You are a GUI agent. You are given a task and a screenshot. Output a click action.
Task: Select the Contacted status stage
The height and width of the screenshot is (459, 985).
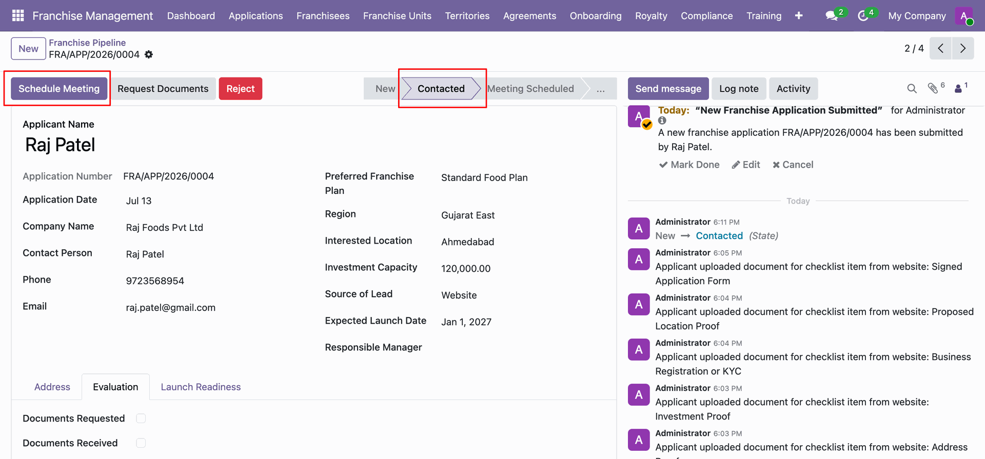[x=441, y=89]
